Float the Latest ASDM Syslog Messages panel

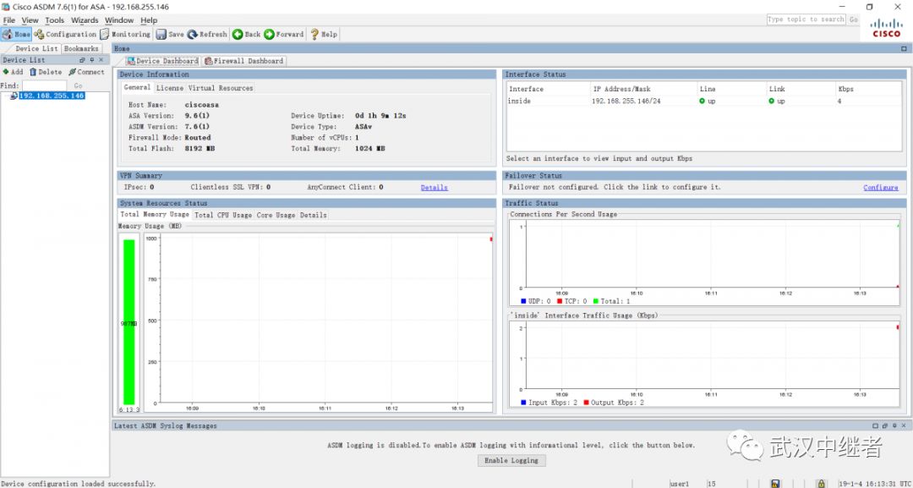pos(884,426)
